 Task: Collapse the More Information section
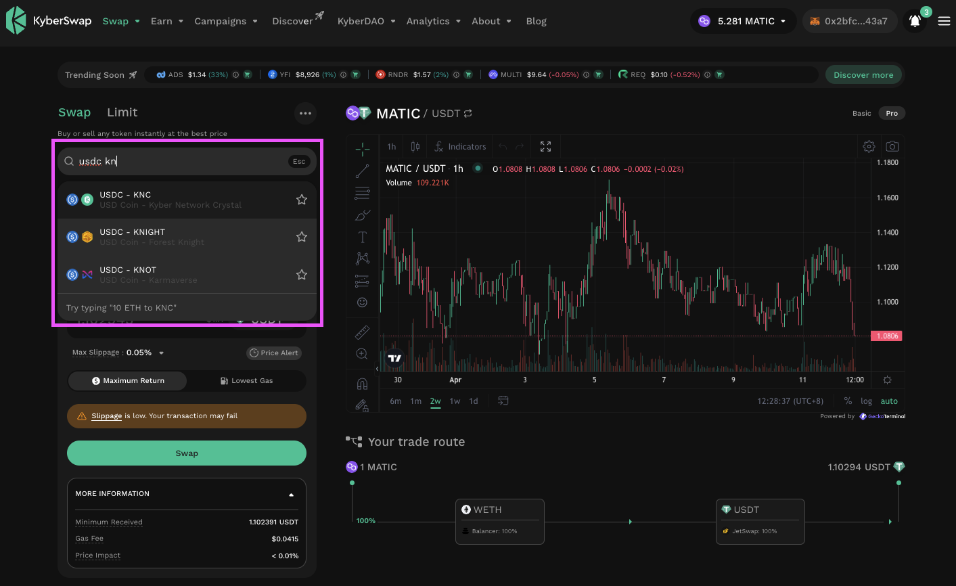click(x=292, y=495)
